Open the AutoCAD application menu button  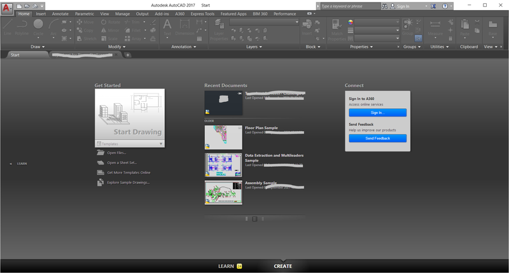(6, 8)
